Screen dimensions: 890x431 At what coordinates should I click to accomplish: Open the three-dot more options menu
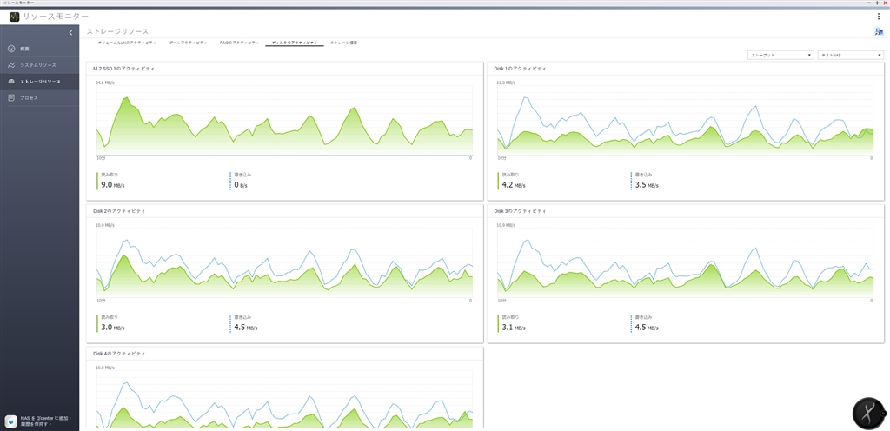point(879,17)
